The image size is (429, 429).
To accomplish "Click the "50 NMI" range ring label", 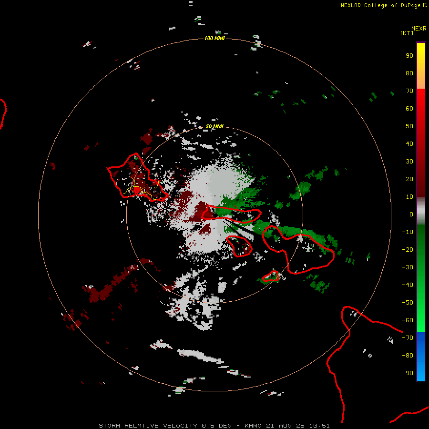I will tap(214, 126).
